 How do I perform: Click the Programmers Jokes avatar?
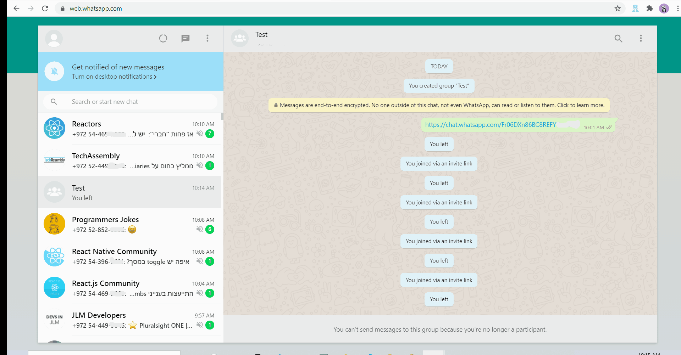point(54,224)
